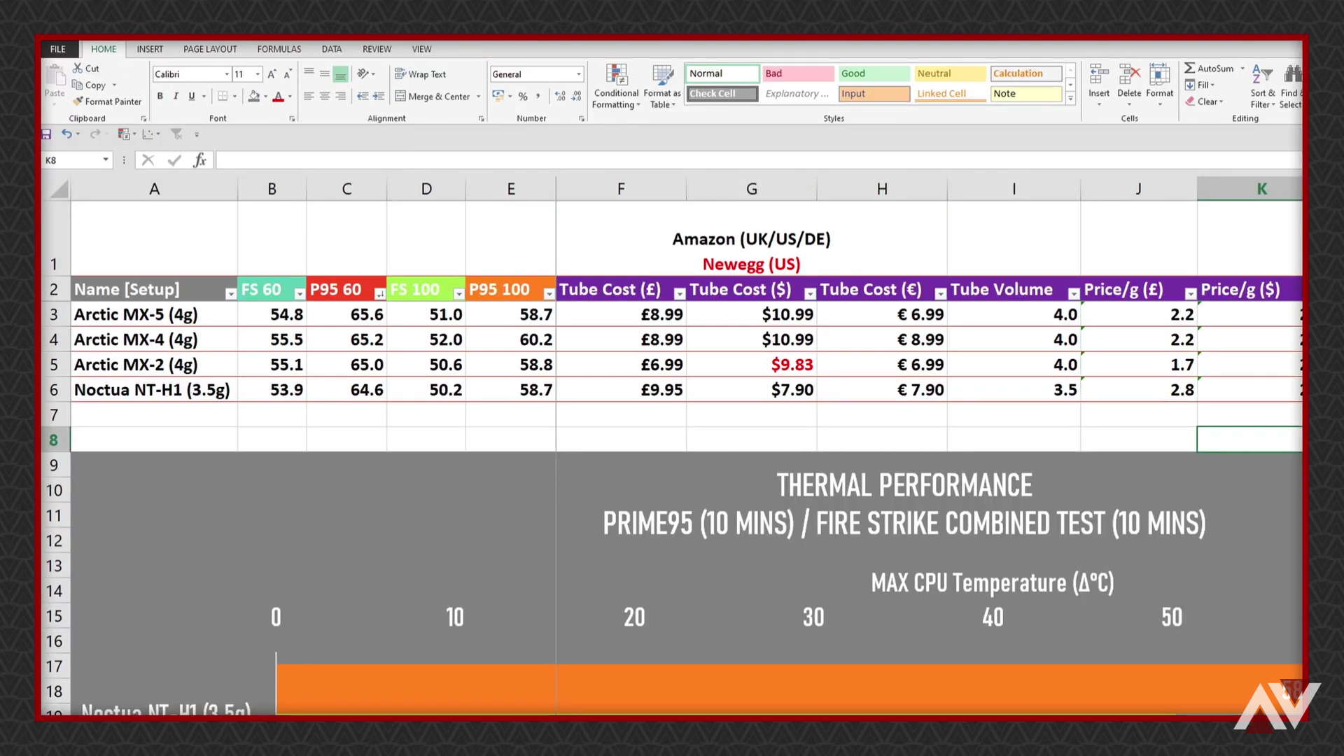Open the Calibri font name dropdown
1344x756 pixels.
coord(227,74)
